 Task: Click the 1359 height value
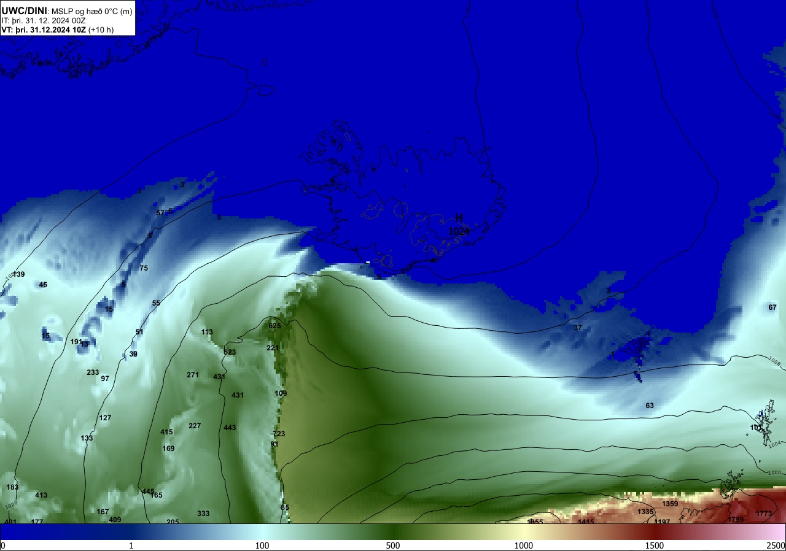coord(670,504)
